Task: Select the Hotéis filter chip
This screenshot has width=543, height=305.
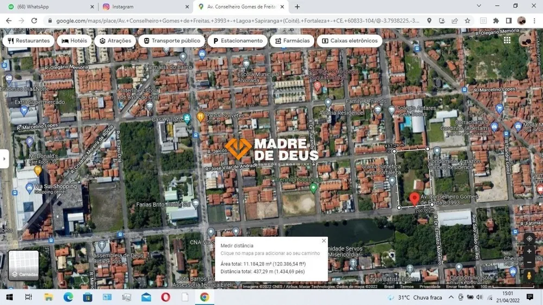Action: [x=74, y=41]
